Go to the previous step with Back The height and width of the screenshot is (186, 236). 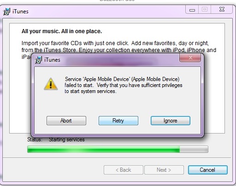tap(124, 170)
